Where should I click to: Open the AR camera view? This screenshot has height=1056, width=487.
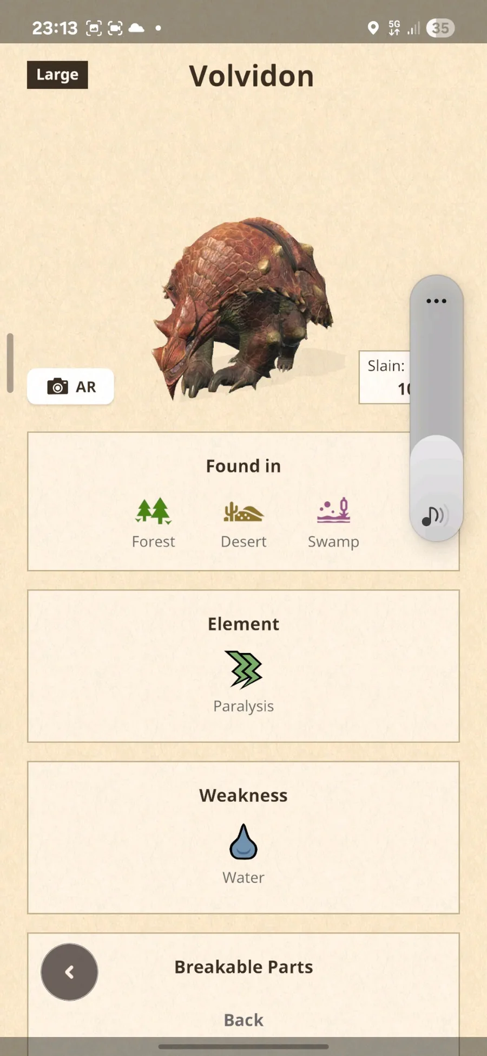tap(70, 386)
